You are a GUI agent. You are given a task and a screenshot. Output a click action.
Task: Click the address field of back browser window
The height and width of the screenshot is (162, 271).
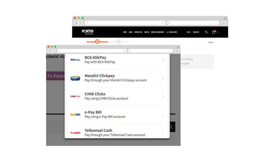(125, 23)
